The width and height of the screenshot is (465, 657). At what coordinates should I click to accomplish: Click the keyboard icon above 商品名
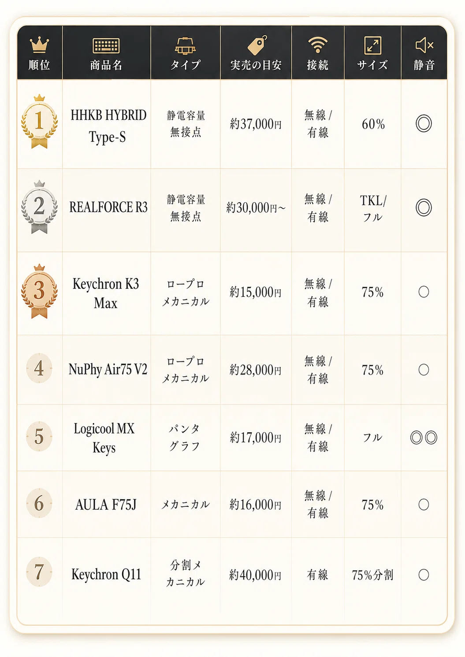click(x=106, y=45)
